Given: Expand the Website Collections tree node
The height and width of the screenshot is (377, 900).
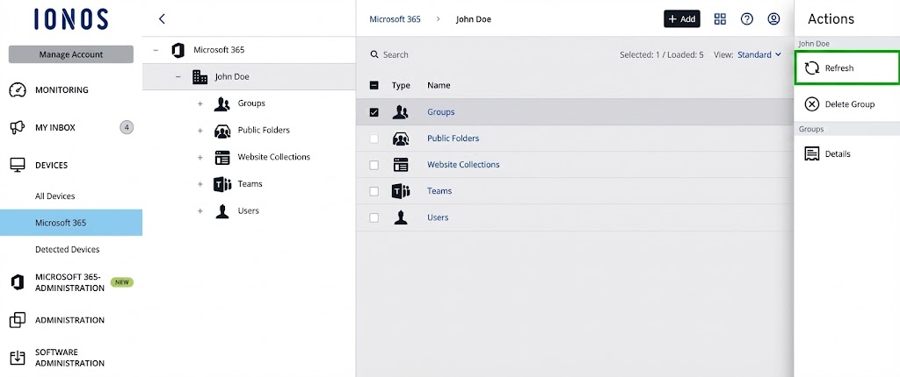Looking at the screenshot, I should [x=200, y=158].
